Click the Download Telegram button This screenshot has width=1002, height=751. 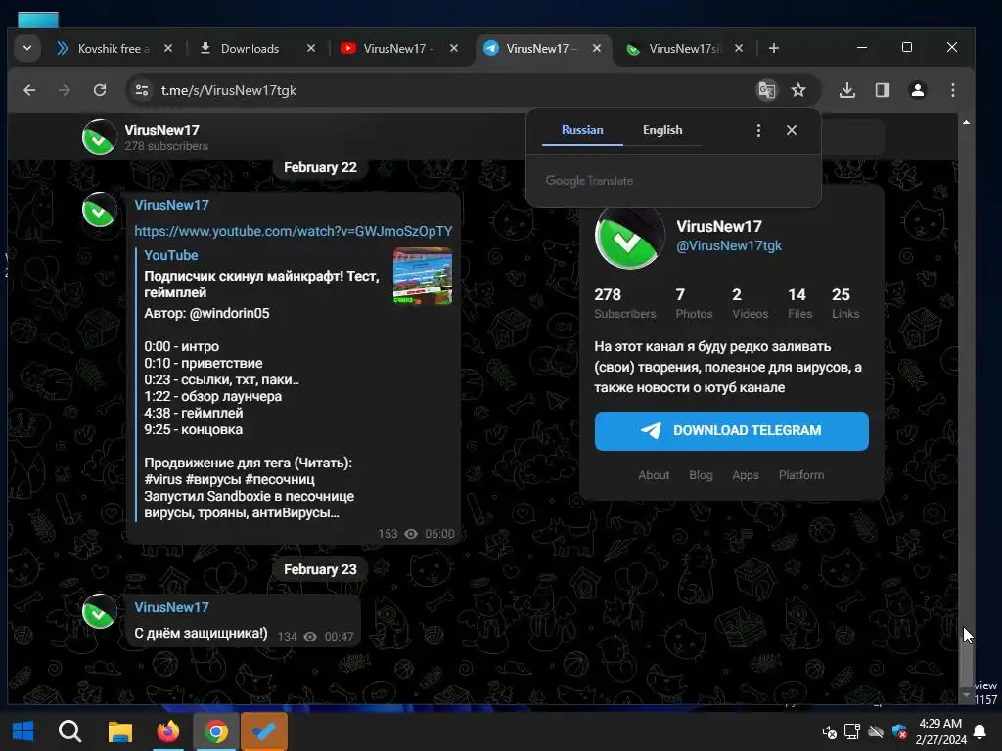pyautogui.click(x=732, y=431)
